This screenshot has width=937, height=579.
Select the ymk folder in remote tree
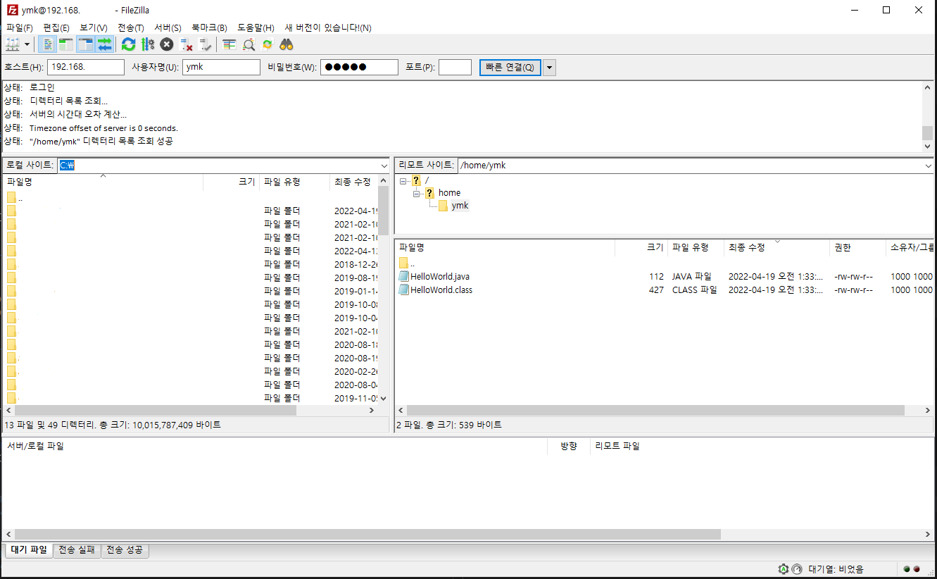[460, 206]
